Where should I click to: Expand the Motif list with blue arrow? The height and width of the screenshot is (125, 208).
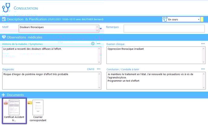pos(101,29)
